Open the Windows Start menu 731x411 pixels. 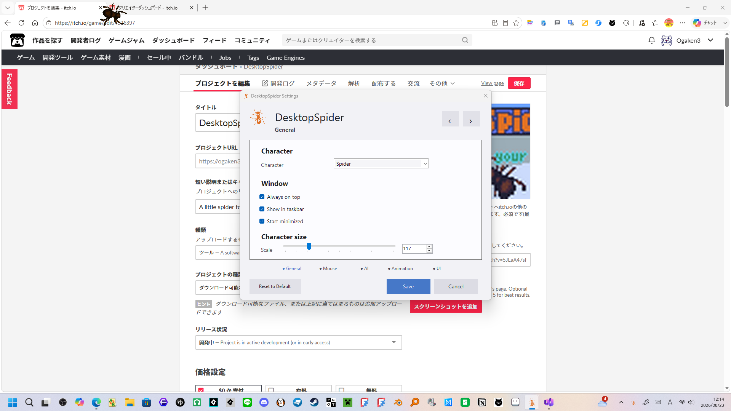(x=13, y=402)
